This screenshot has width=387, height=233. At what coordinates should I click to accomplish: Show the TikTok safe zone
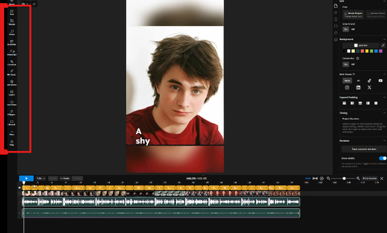pos(369,80)
